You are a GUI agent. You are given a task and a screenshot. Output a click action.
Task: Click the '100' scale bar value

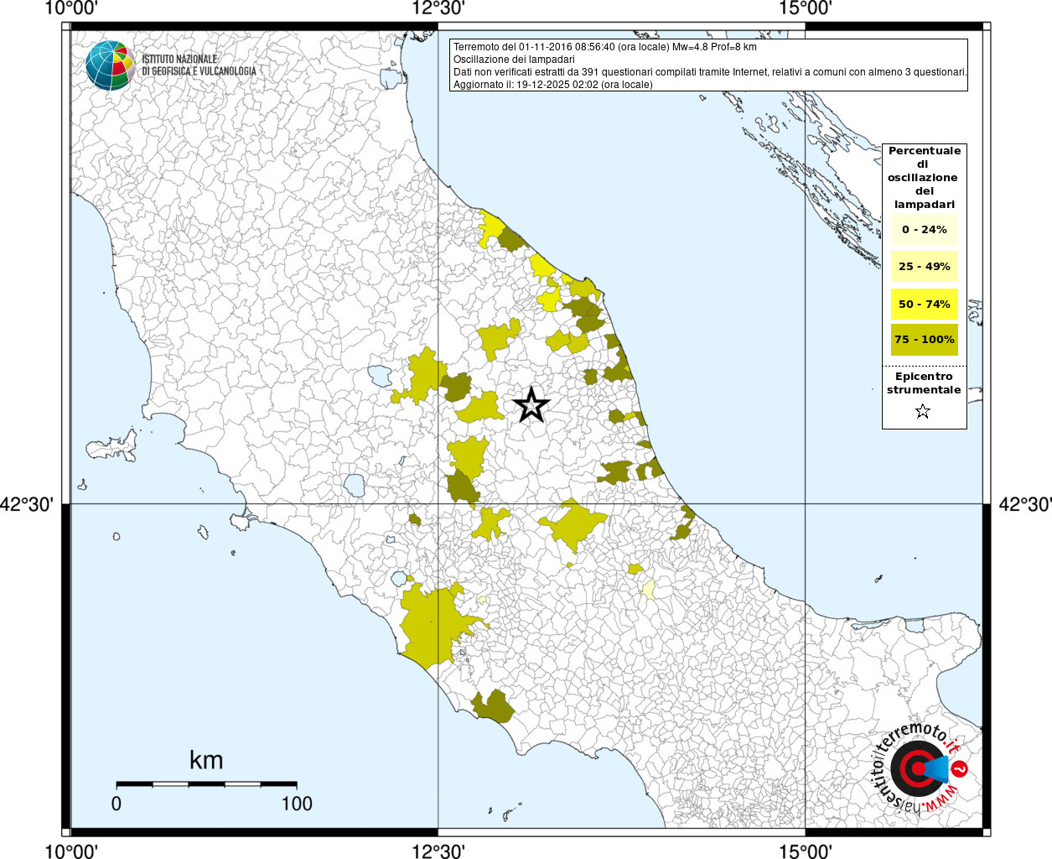click(297, 804)
